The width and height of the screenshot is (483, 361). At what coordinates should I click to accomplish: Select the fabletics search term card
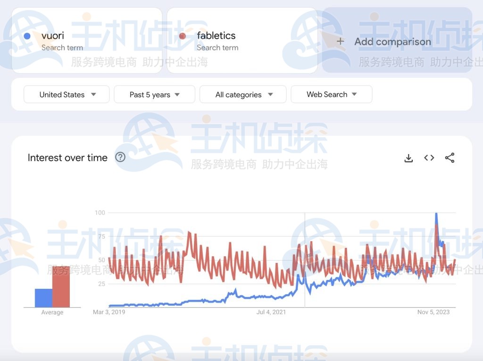pyautogui.click(x=241, y=40)
